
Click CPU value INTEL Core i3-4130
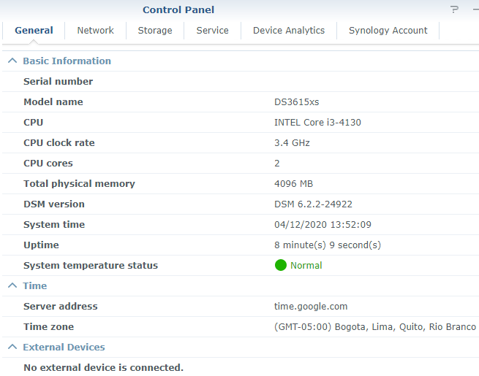(317, 122)
